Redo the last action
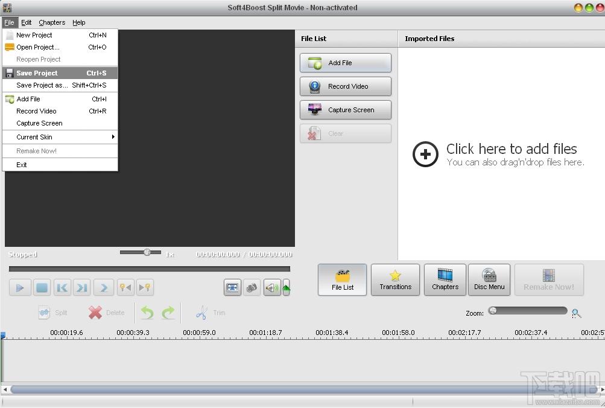This screenshot has height=408, width=605. pos(168,313)
